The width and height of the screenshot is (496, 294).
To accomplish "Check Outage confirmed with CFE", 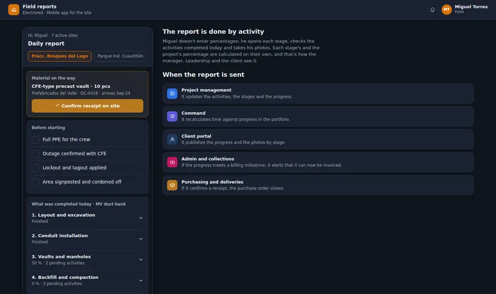I will [36, 154].
